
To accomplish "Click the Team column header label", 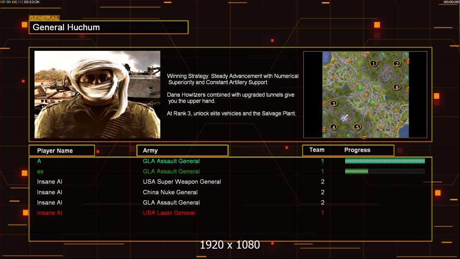I will [317, 150].
